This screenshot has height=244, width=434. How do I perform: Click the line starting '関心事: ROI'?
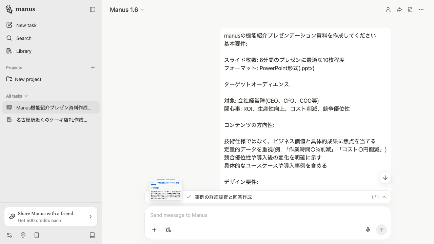[x=287, y=109]
